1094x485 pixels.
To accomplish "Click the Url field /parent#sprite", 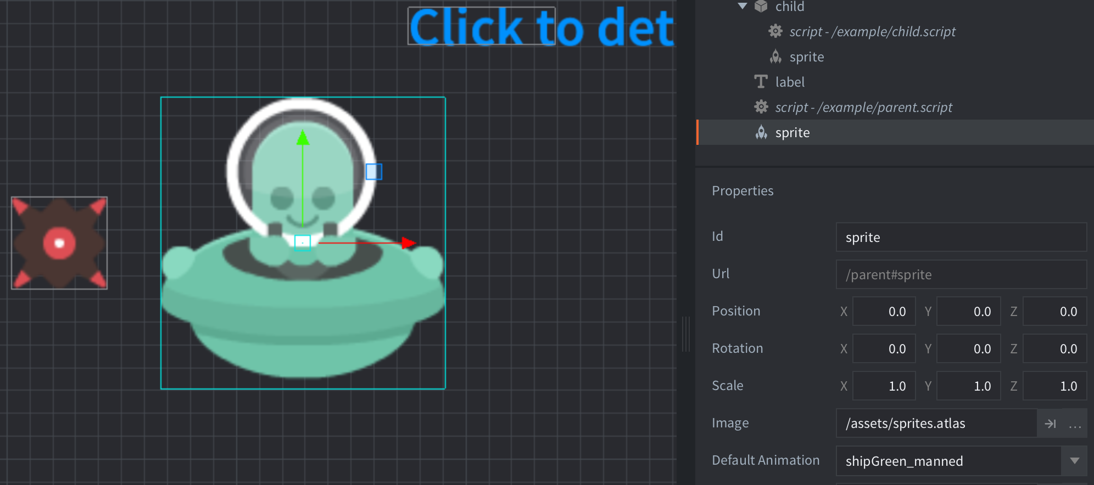I will click(x=961, y=274).
